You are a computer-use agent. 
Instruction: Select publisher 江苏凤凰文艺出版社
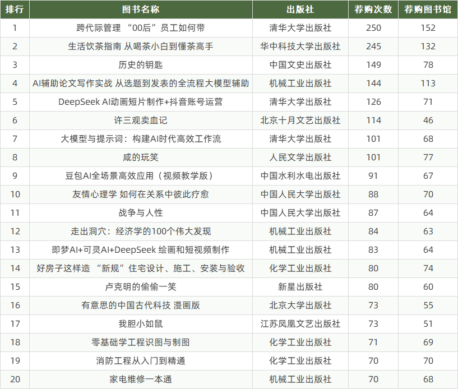pyautogui.click(x=300, y=324)
